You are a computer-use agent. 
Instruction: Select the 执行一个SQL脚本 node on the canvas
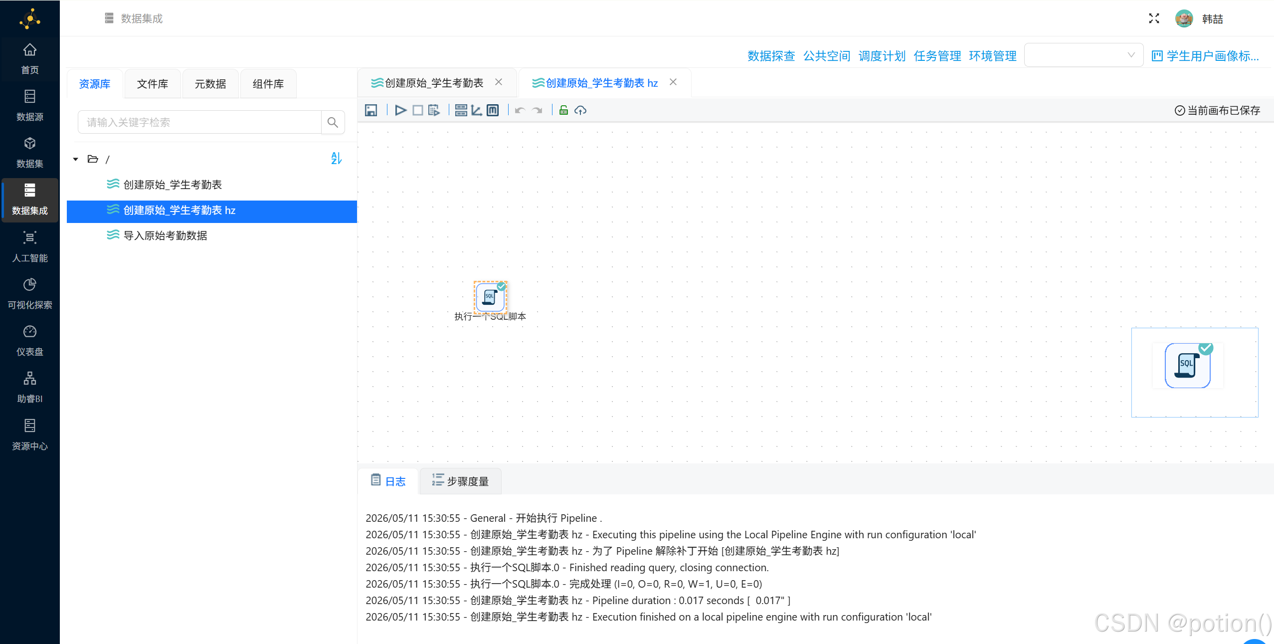(x=490, y=297)
